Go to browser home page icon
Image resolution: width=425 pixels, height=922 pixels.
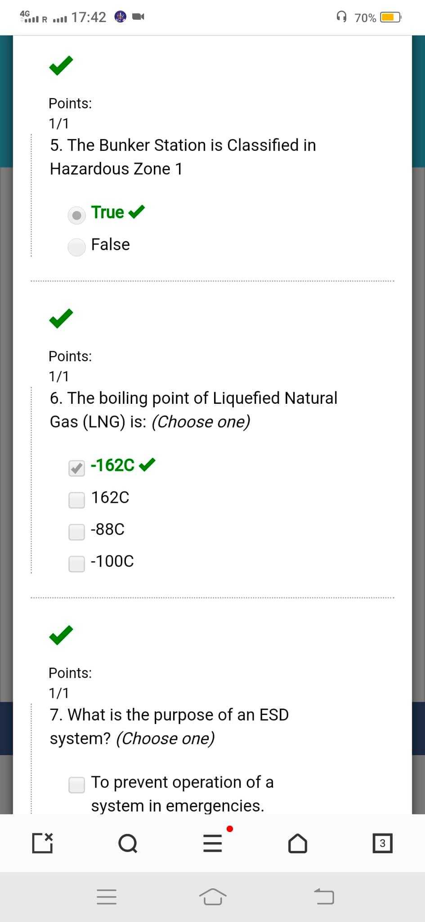(298, 843)
